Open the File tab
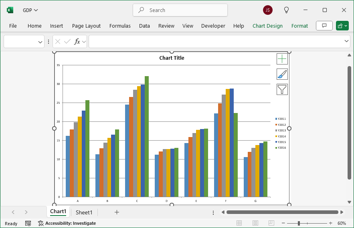The image size is (354, 228). 13,26
